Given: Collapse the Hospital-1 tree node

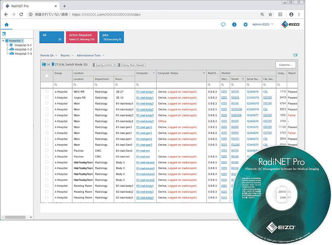Looking at the screenshot, I should [3, 41].
